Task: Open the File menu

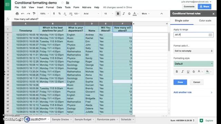Action: pyautogui.click(x=17, y=7)
